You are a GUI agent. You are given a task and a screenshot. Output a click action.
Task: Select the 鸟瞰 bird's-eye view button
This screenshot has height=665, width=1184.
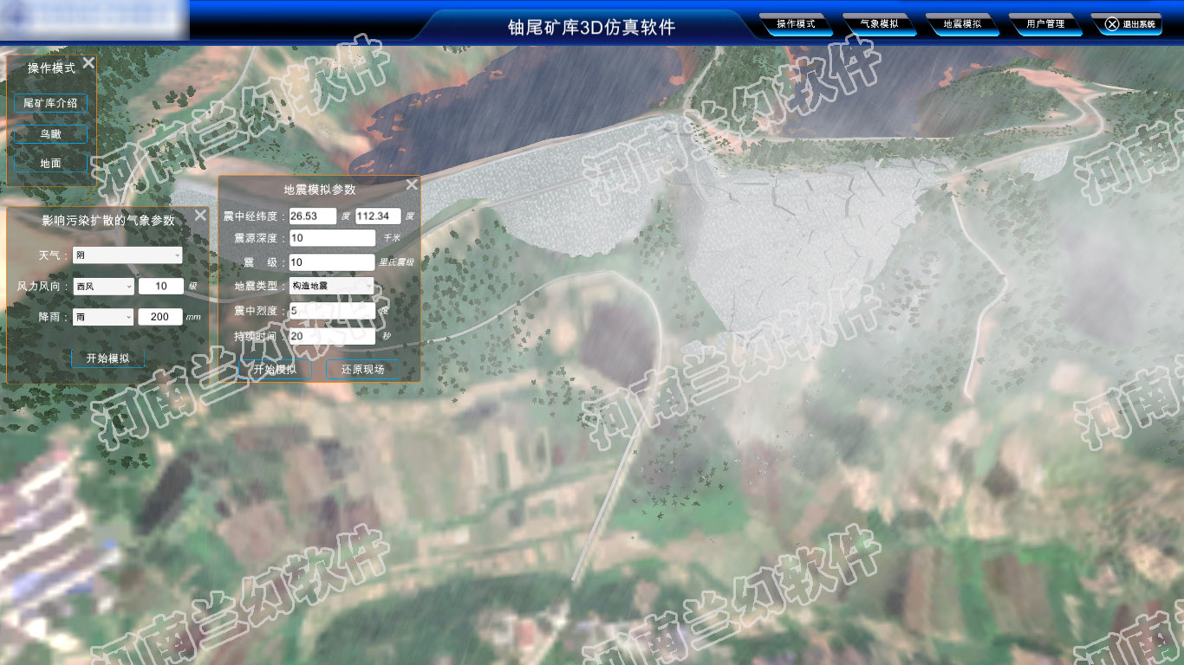click(50, 134)
